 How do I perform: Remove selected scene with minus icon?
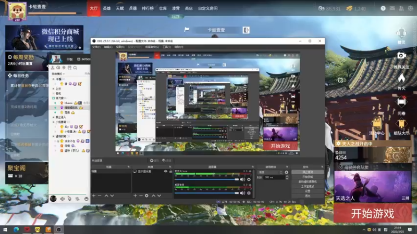[100, 196]
